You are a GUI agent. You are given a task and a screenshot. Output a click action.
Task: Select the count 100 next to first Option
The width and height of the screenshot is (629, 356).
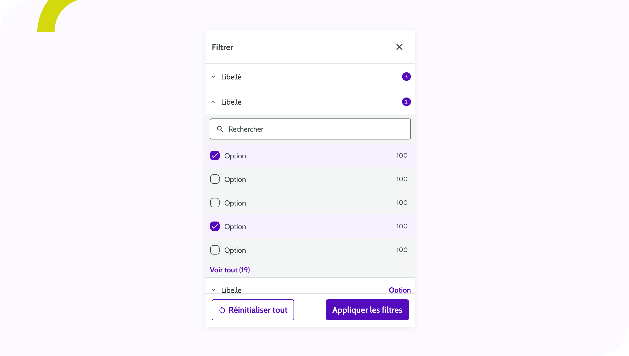[402, 155]
